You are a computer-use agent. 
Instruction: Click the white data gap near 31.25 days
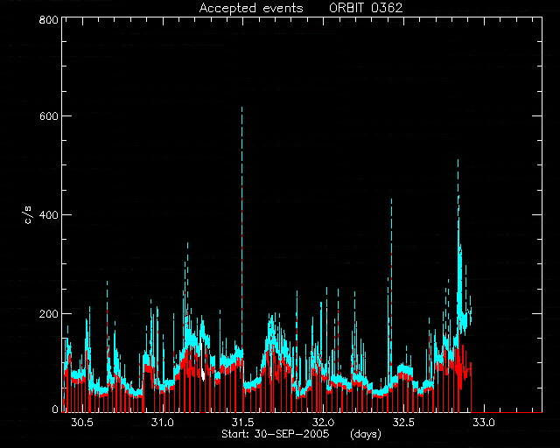pos(202,361)
